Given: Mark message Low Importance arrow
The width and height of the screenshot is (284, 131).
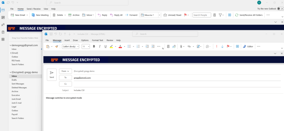Looking at the screenshot, I should click(222, 46).
